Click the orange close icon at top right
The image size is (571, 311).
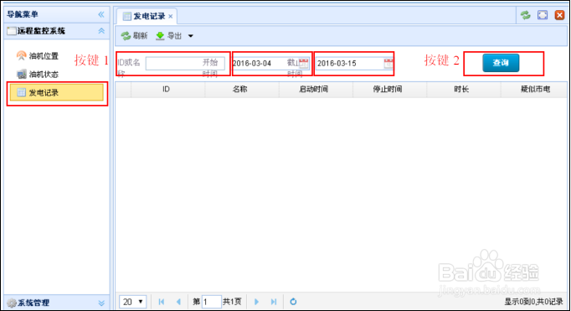[560, 15]
